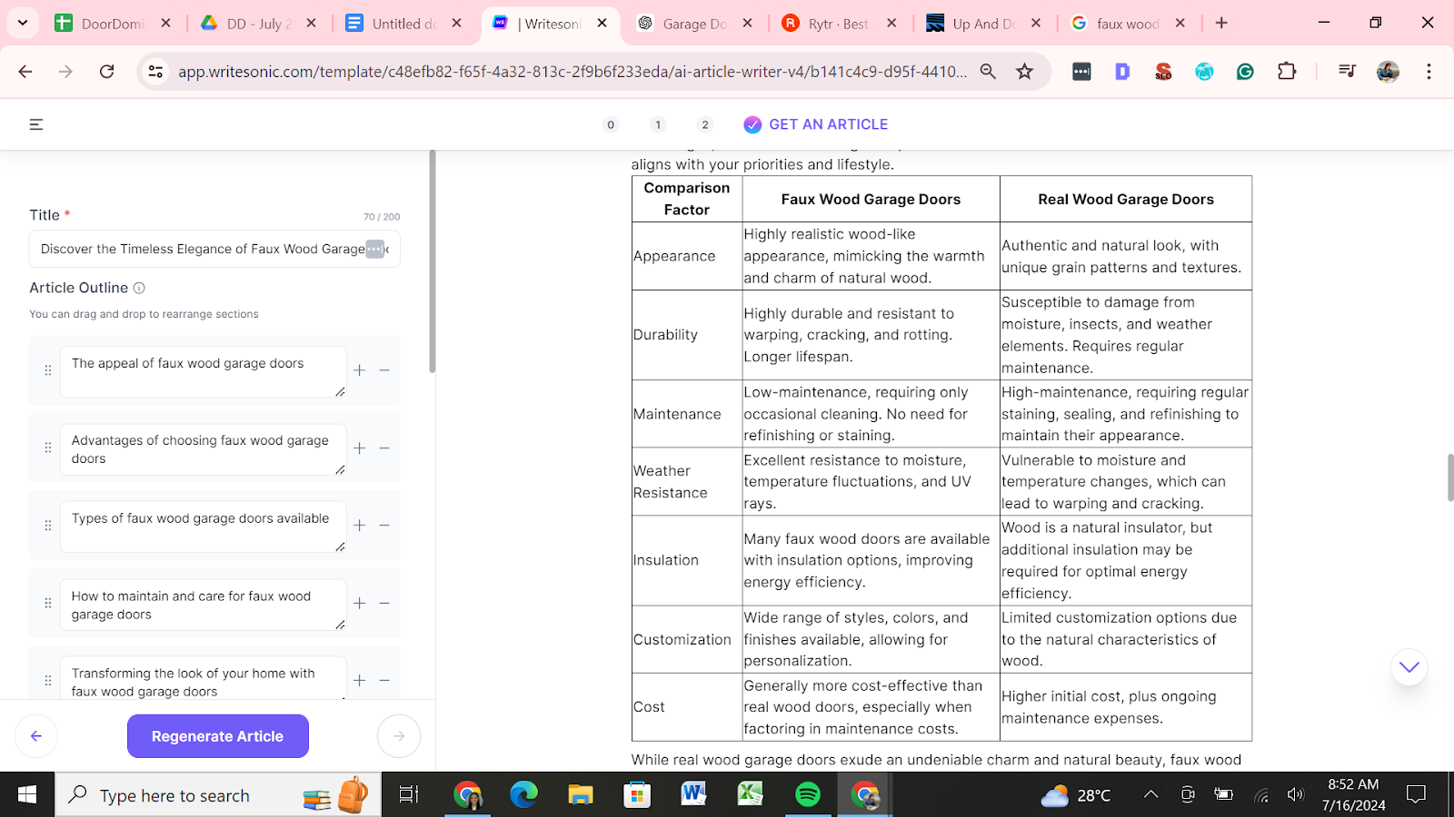Switch to the DoorDomi spreadsheet tab
Image resolution: width=1454 pixels, height=817 pixels.
pyautogui.click(x=113, y=24)
